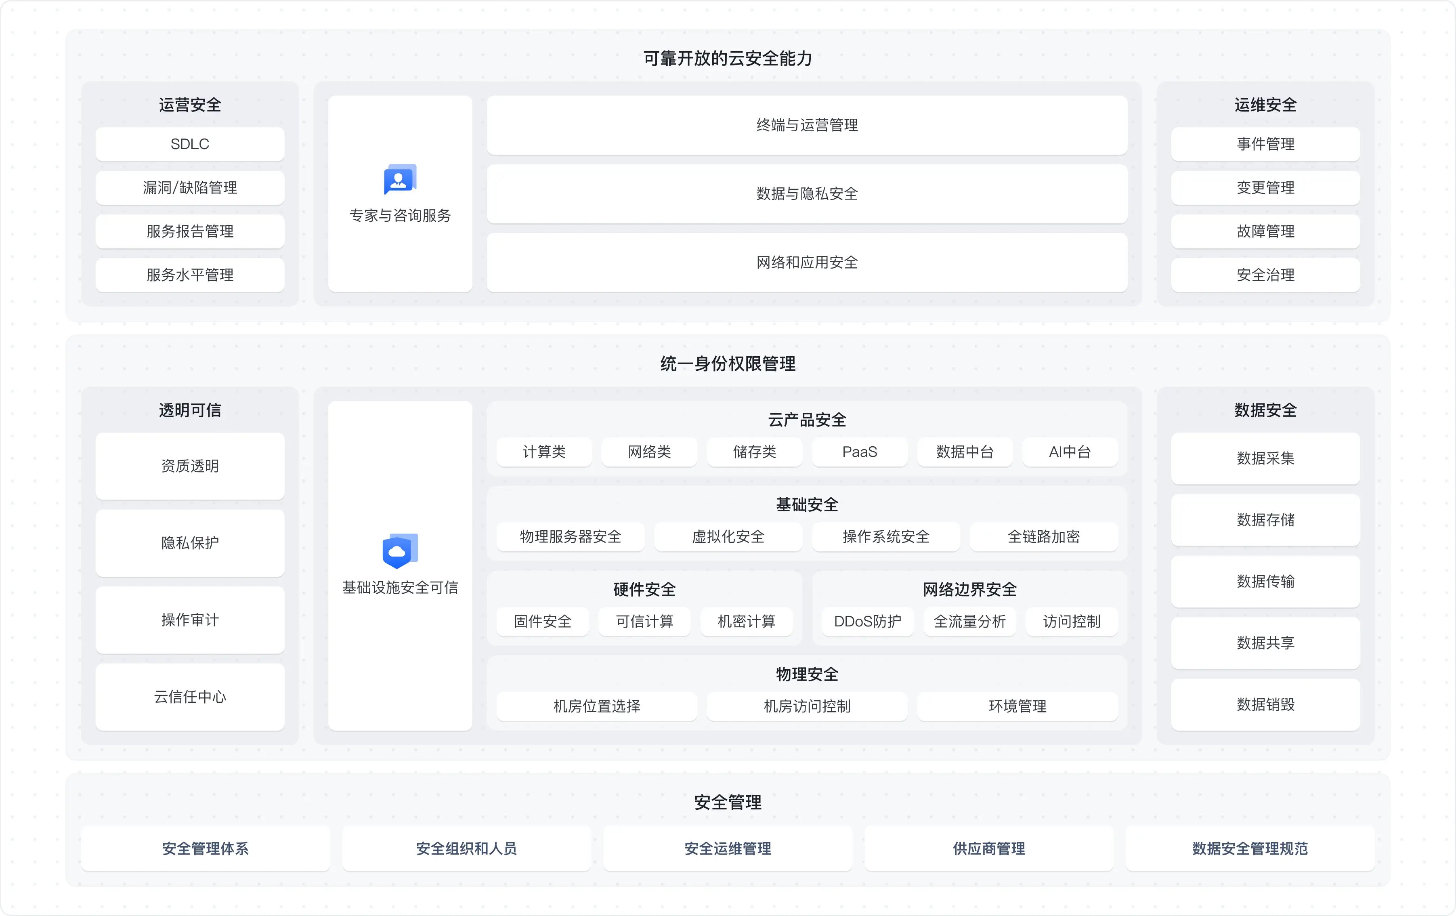The width and height of the screenshot is (1456, 916).
Task: Select 服务报告管理 card
Action: (x=190, y=231)
